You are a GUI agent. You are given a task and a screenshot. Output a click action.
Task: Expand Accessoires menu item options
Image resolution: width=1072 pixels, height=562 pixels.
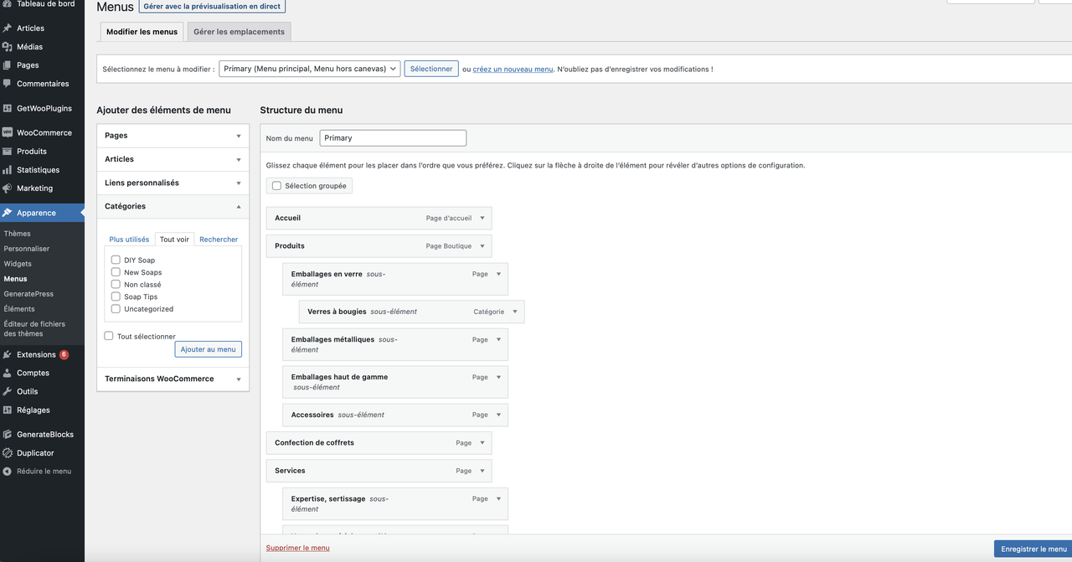point(498,415)
